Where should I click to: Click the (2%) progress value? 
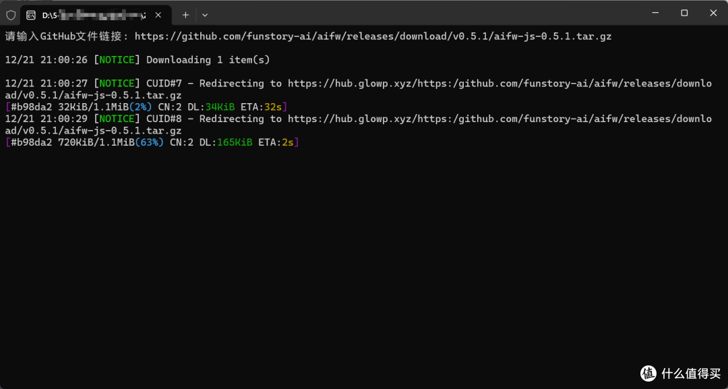point(140,107)
